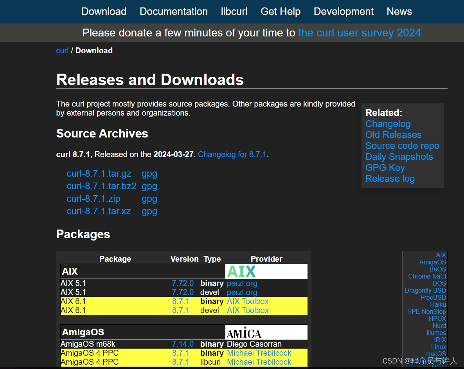Open the Documentation menu item

click(174, 11)
